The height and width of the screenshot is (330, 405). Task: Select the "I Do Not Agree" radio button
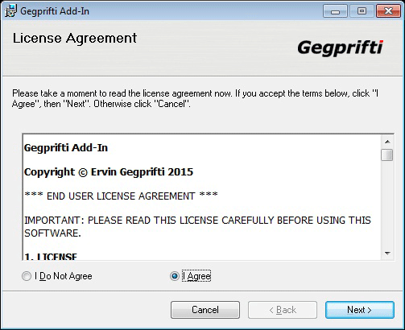coord(27,276)
